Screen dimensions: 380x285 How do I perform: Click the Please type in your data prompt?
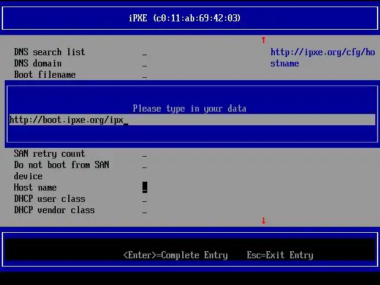(189, 108)
